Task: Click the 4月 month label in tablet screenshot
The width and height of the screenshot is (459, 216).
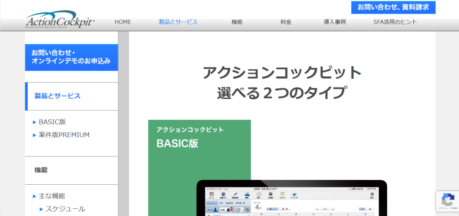Action: click(259, 207)
